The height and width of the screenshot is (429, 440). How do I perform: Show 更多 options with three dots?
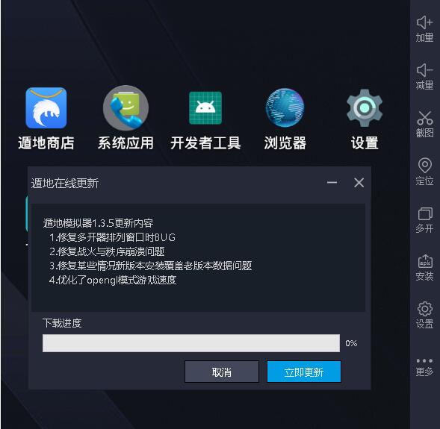tap(424, 366)
